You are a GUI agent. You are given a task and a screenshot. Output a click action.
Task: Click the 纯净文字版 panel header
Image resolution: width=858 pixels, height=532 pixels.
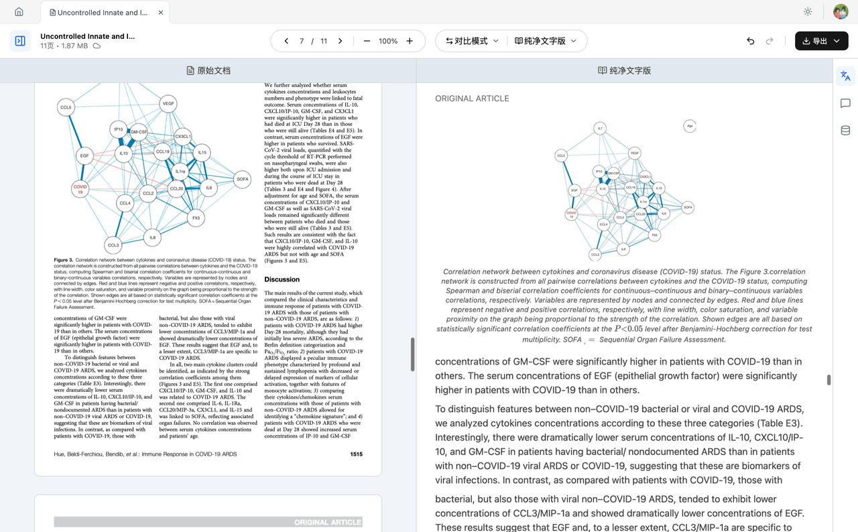624,70
